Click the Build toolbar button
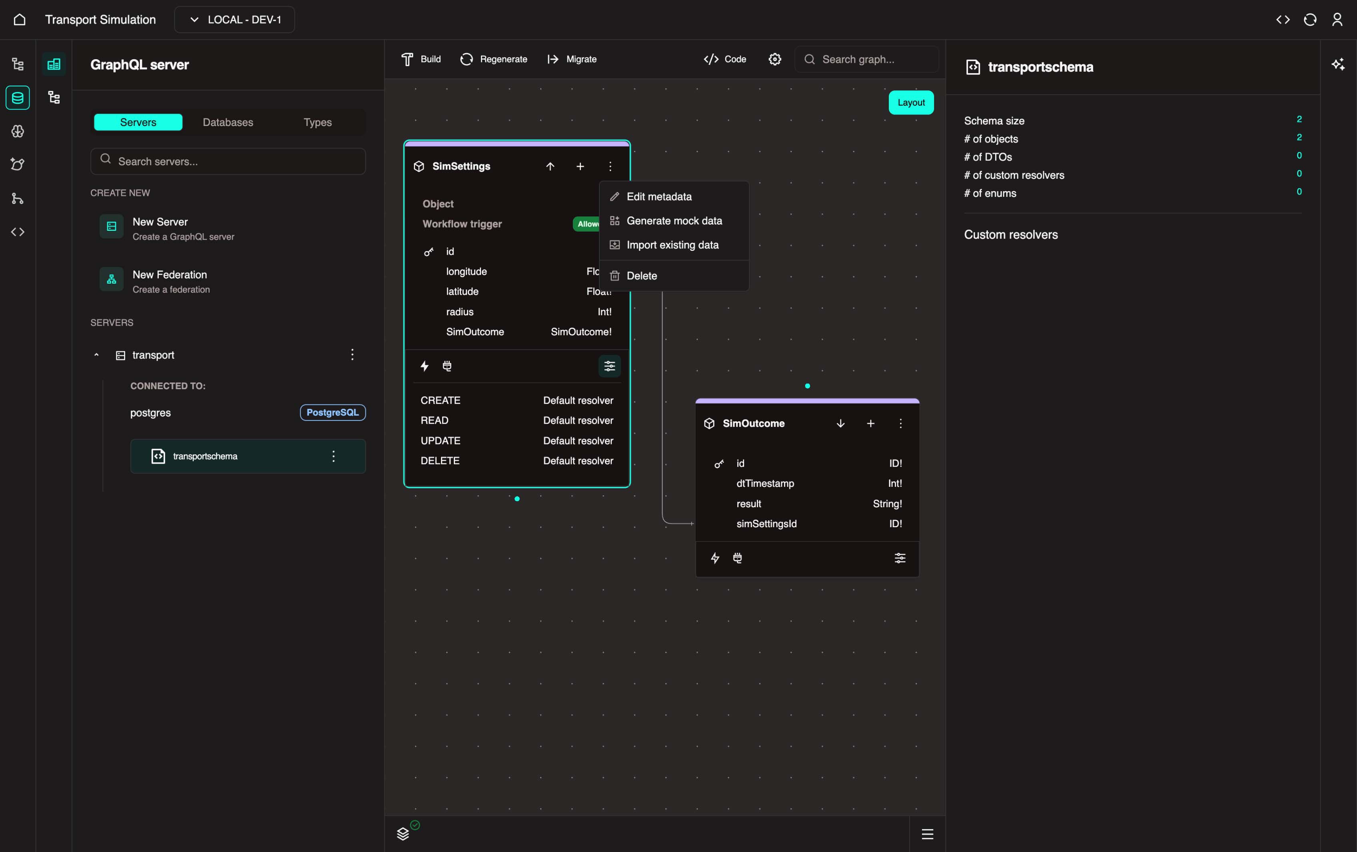Viewport: 1357px width, 852px height. click(x=421, y=59)
